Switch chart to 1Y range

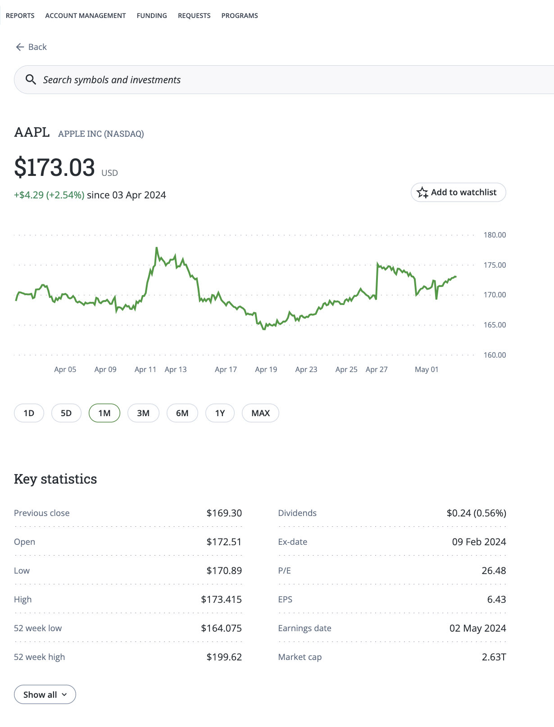click(220, 413)
